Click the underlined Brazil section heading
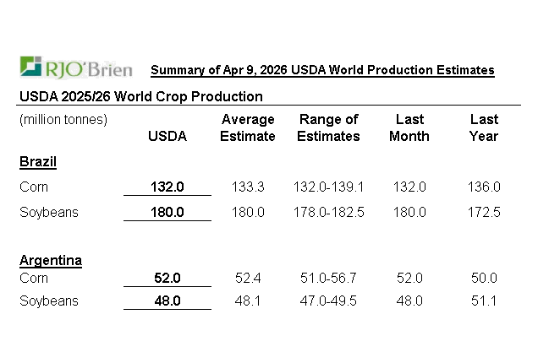This screenshot has height=363, width=538. pos(38,160)
